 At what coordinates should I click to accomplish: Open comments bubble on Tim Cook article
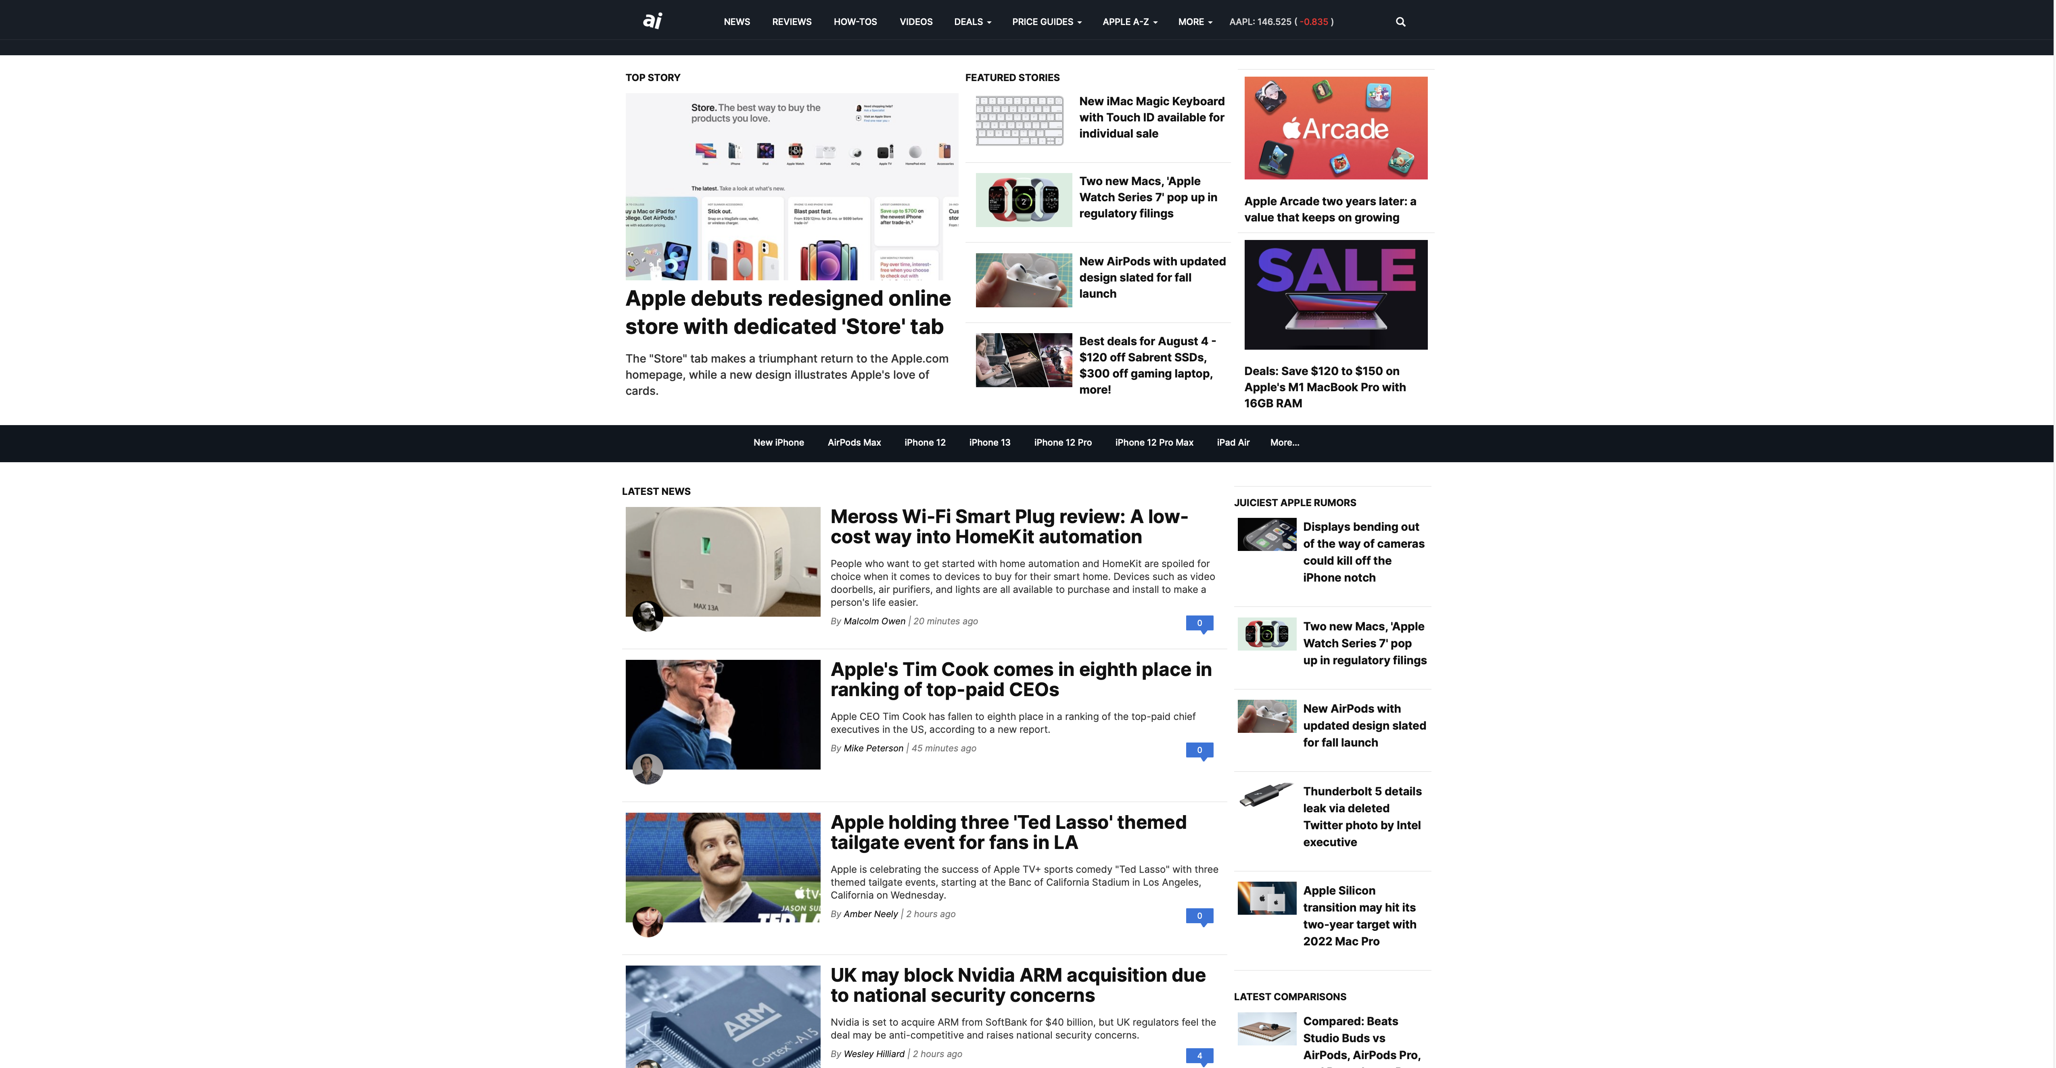click(x=1199, y=751)
